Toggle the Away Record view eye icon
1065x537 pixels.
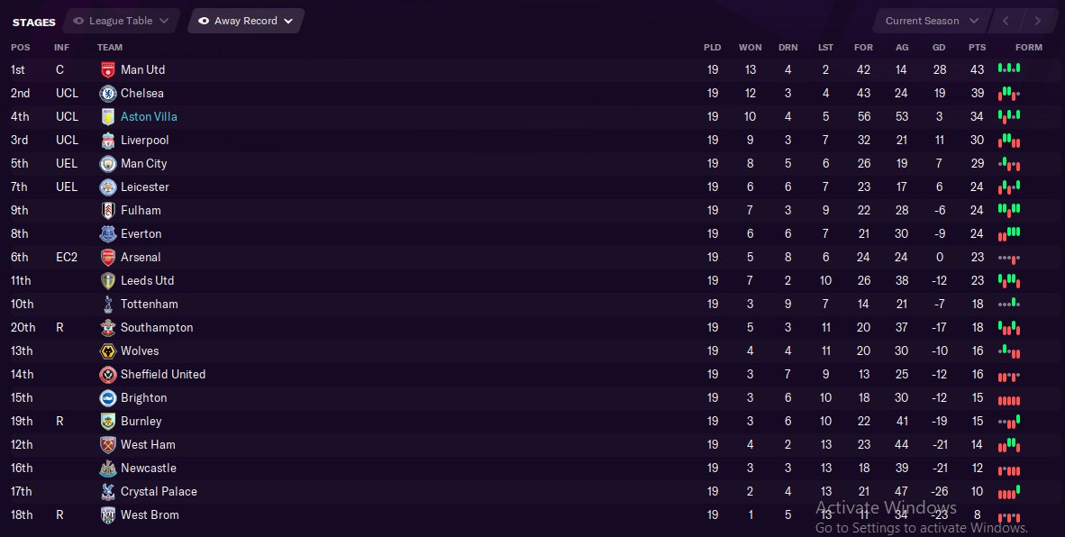point(204,21)
